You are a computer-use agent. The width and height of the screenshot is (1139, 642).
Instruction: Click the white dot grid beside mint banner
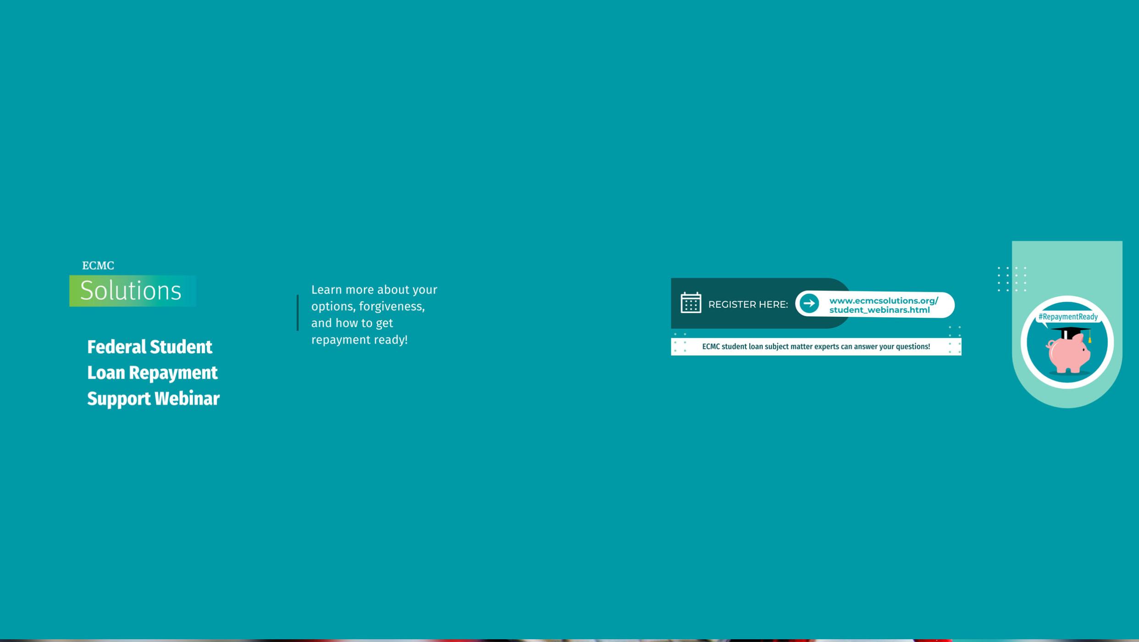point(1011,279)
